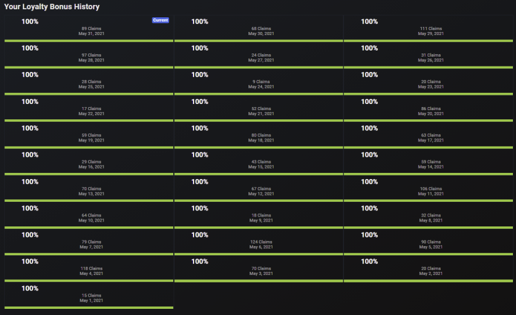Click the Your Loyalty Bonus History heading
Image resolution: width=516 pixels, height=315 pixels.
52,7
